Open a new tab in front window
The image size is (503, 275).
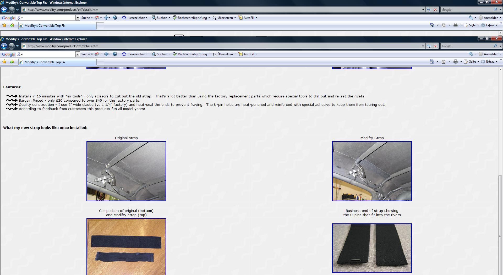tap(100, 62)
